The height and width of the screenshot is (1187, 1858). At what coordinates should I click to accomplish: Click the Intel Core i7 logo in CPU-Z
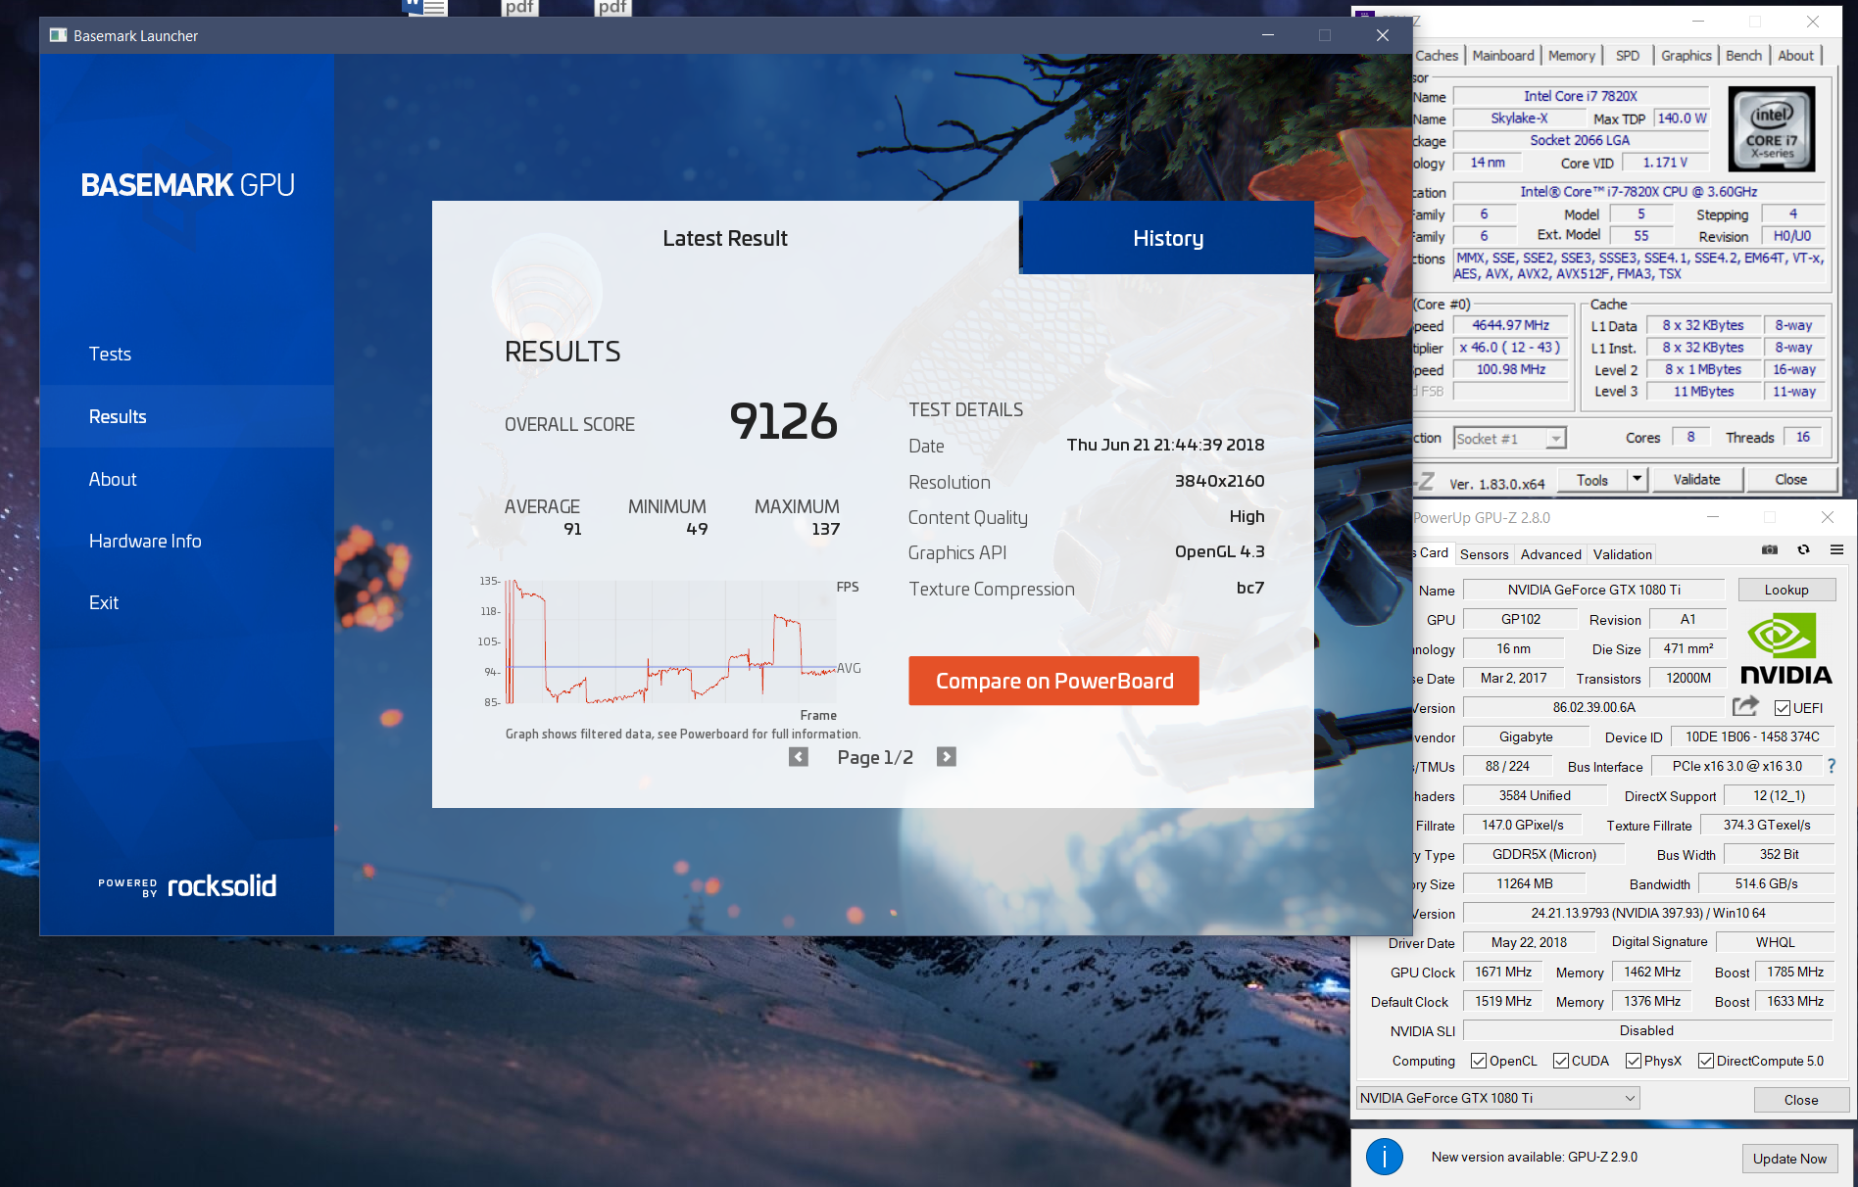point(1772,129)
